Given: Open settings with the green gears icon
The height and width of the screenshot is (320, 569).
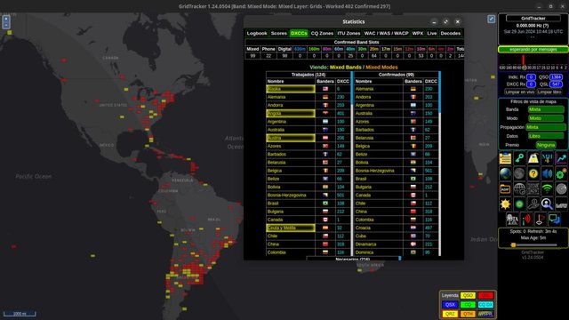Looking at the screenshot, I should point(561,174).
